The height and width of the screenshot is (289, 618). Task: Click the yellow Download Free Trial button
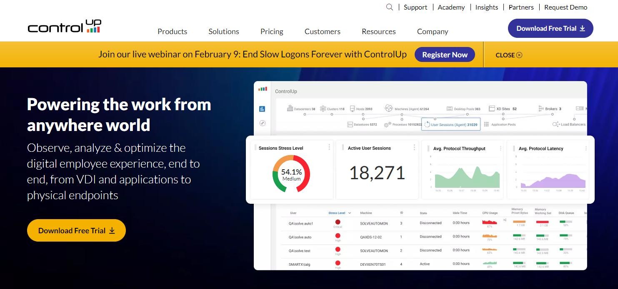point(76,230)
